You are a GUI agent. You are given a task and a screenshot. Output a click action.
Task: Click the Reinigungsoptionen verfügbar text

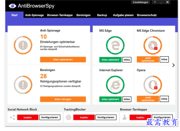click(61, 81)
